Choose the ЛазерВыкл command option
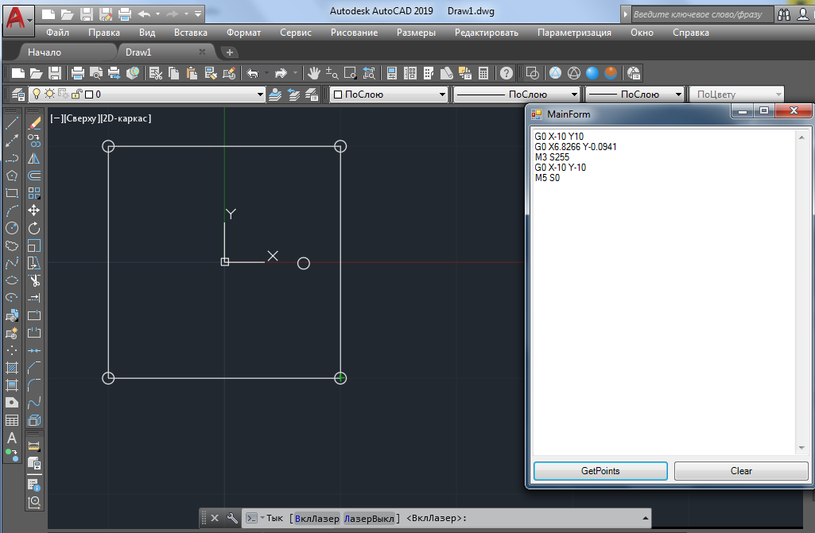The image size is (815, 533). pyautogui.click(x=369, y=518)
